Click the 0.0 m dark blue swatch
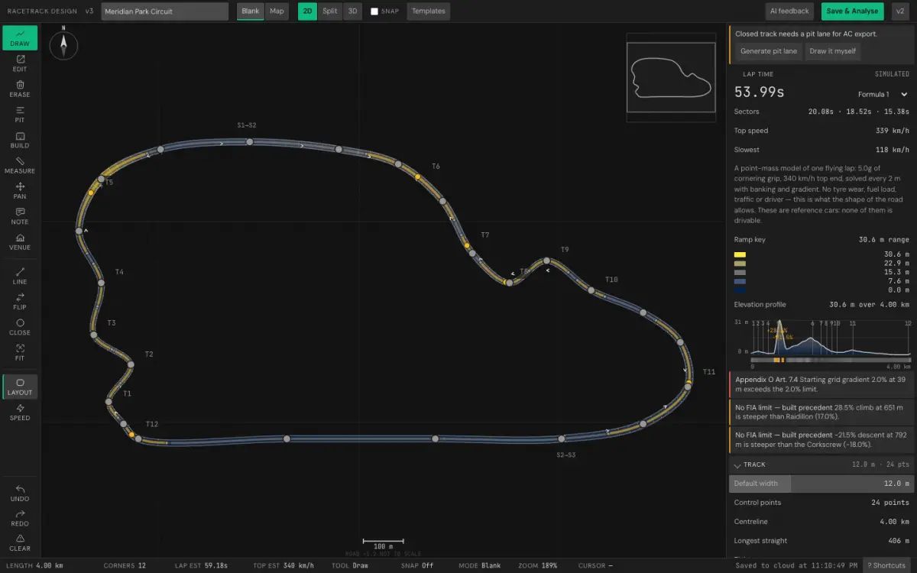Screen dimensions: 917x573 [740, 290]
